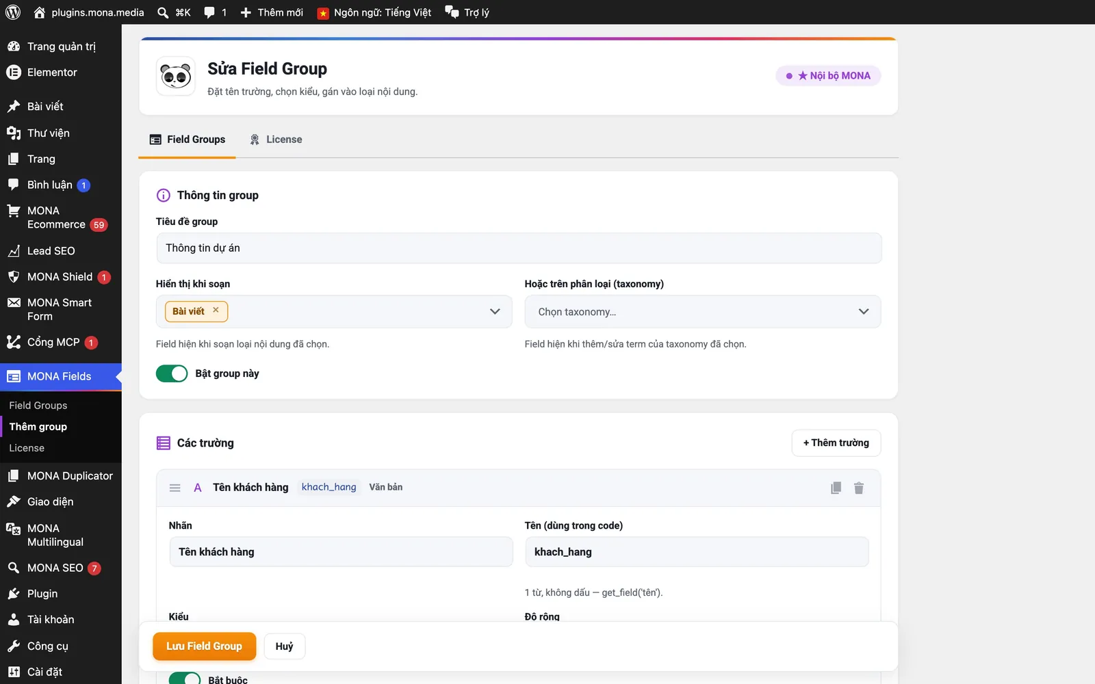Toggle the Bắt buộc switch
Screen dimensions: 1095x684
(x=185, y=679)
